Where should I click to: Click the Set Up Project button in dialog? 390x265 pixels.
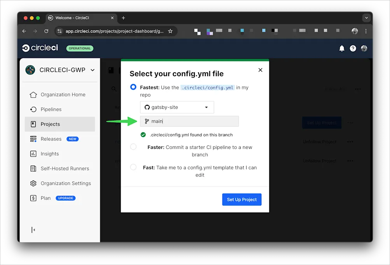[242, 199]
